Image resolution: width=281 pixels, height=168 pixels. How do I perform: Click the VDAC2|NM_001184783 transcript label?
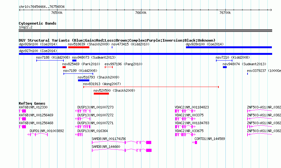pyautogui.click(x=192, y=123)
